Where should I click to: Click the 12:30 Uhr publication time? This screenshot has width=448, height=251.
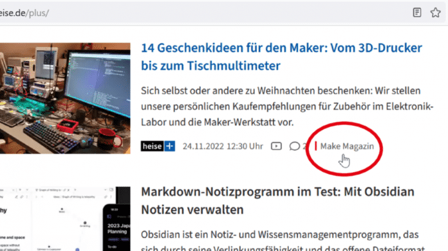click(x=245, y=146)
